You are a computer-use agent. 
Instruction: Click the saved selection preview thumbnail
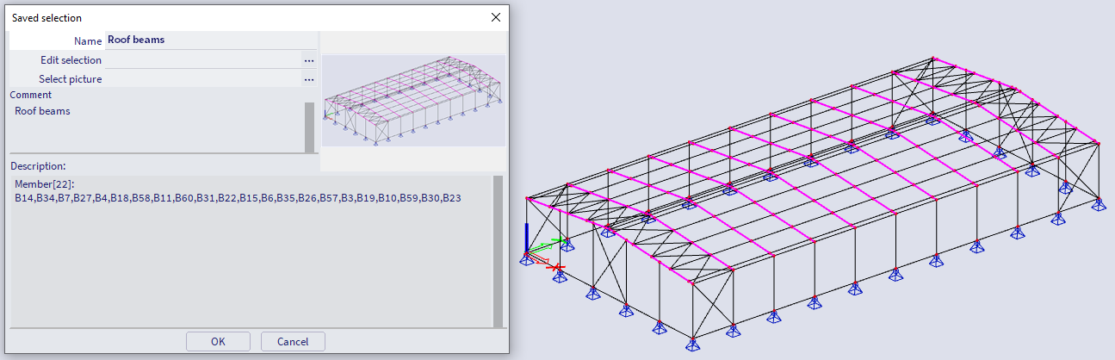(x=413, y=101)
